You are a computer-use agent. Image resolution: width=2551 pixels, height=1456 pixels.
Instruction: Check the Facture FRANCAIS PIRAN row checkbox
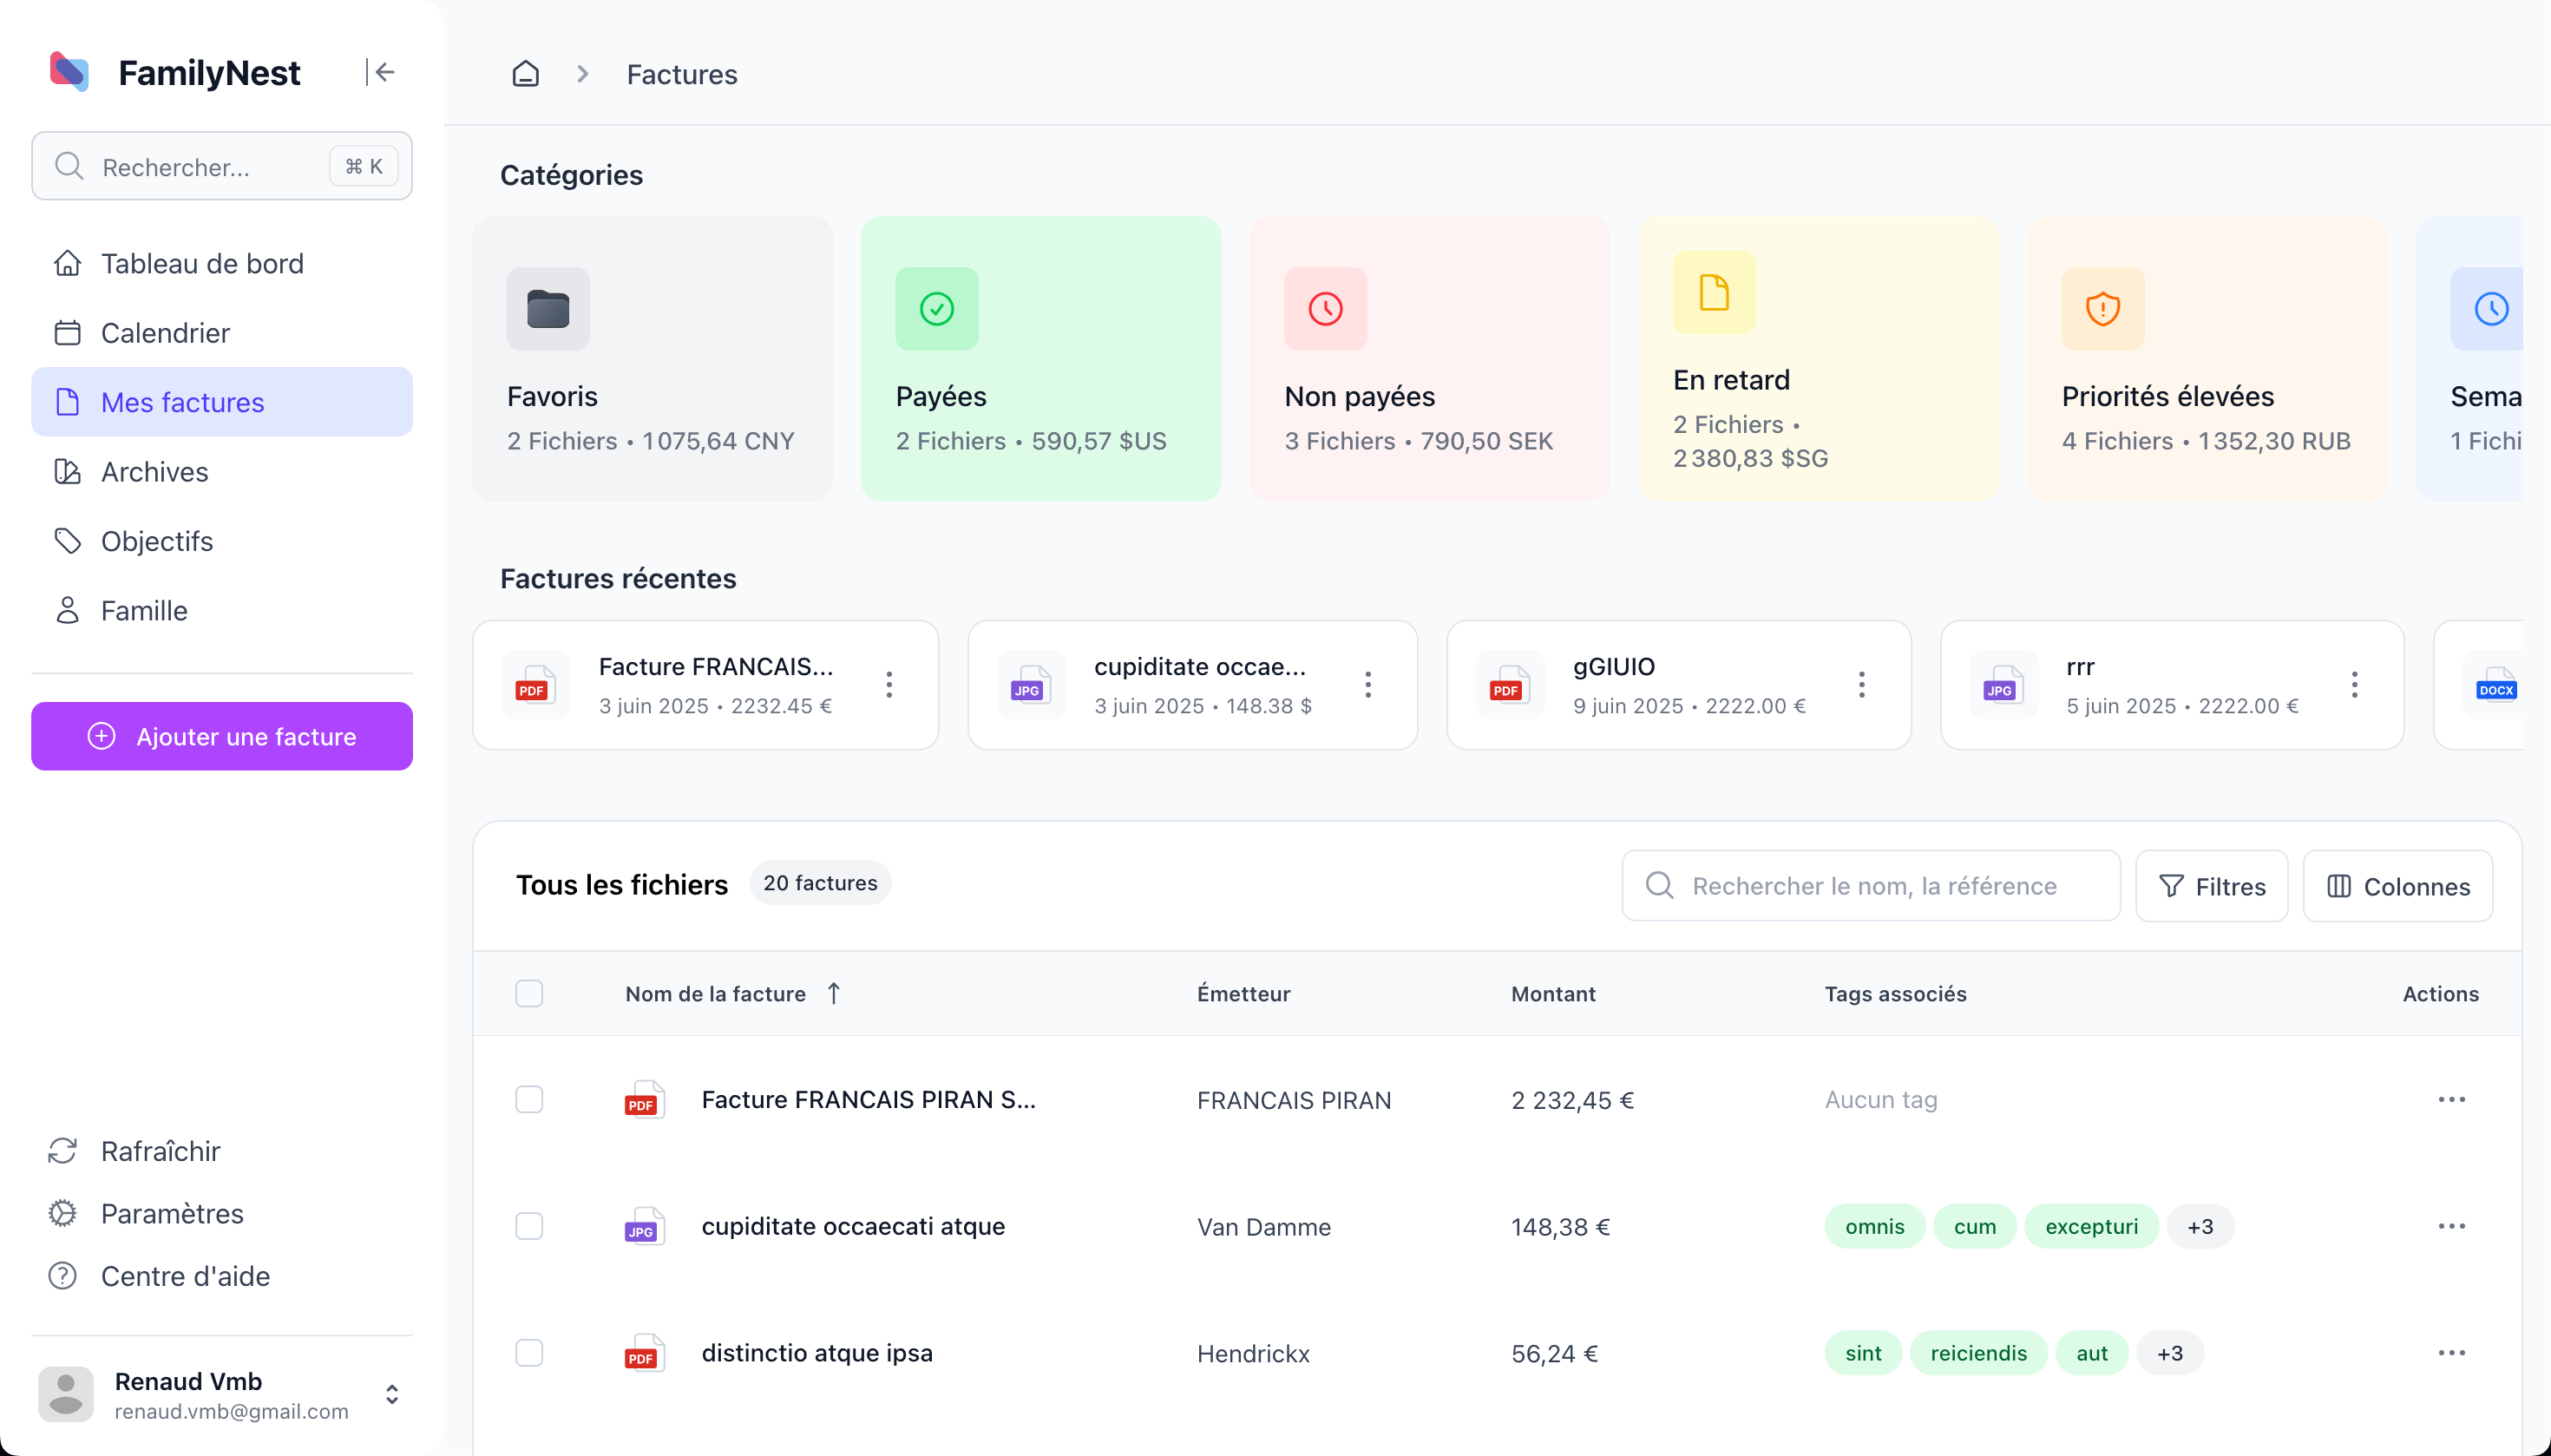[529, 1100]
